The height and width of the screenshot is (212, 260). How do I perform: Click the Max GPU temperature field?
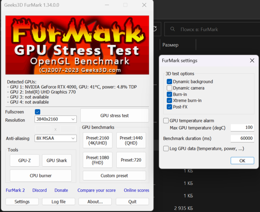[242, 128]
